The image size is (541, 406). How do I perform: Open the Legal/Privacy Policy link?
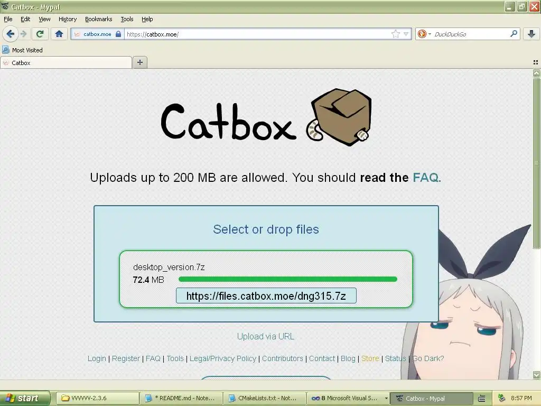pyautogui.click(x=223, y=358)
